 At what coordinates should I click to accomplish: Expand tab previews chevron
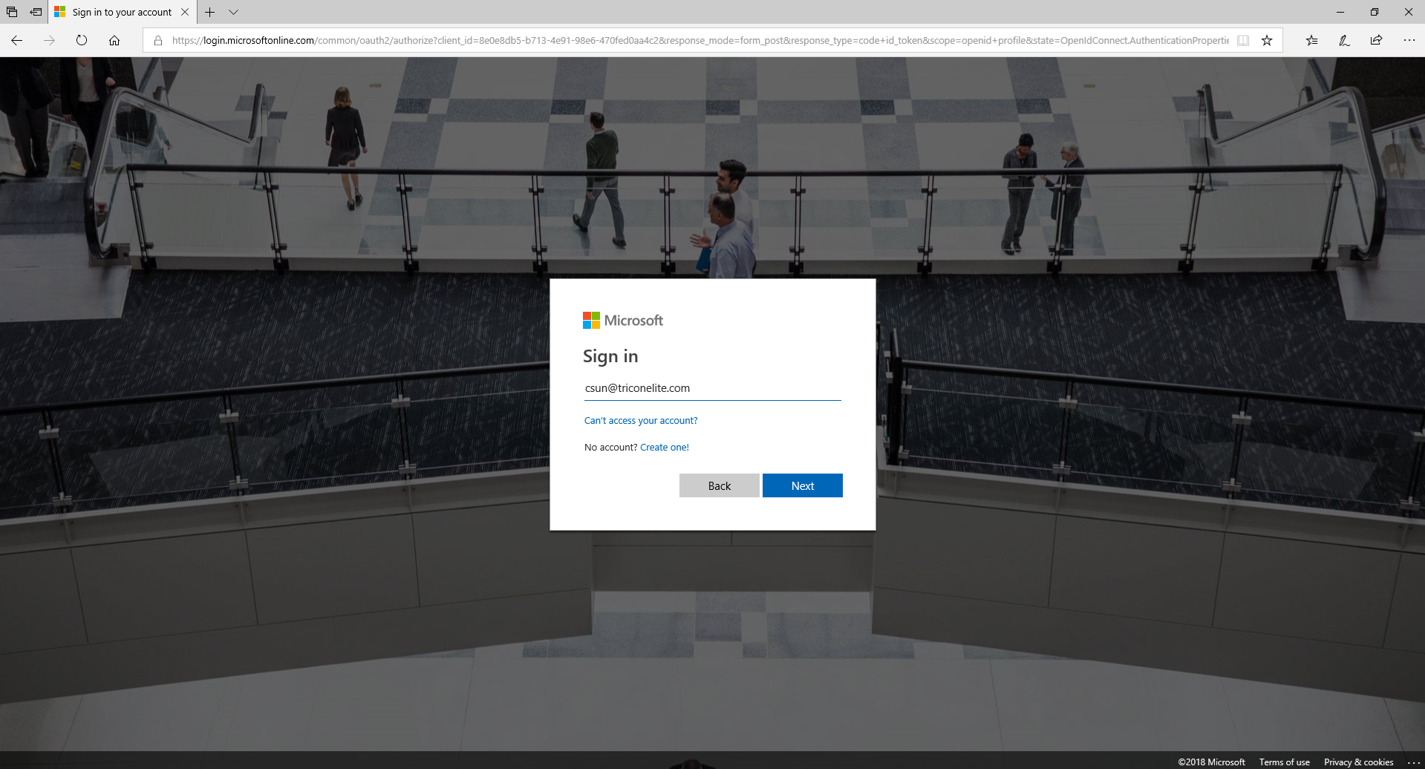[233, 12]
